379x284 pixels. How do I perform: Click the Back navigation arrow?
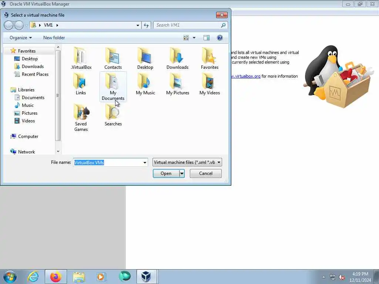[9, 25]
